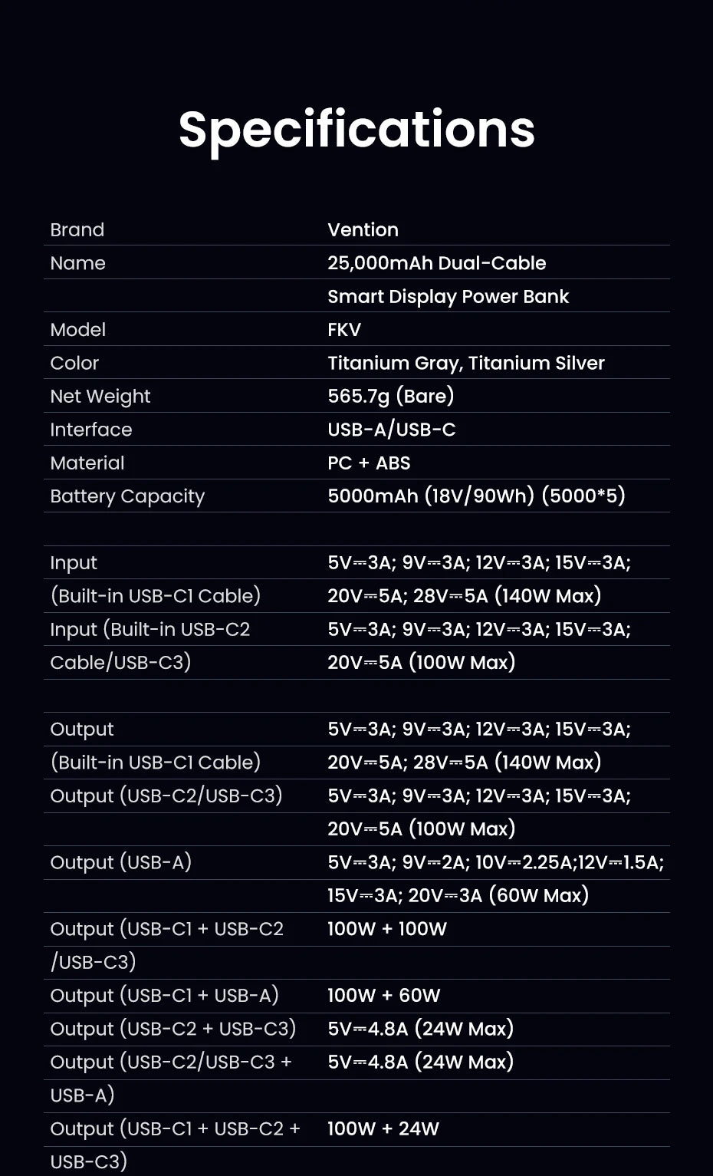
Task: Click Smart Display Power Bank text
Action: pyautogui.click(x=448, y=297)
